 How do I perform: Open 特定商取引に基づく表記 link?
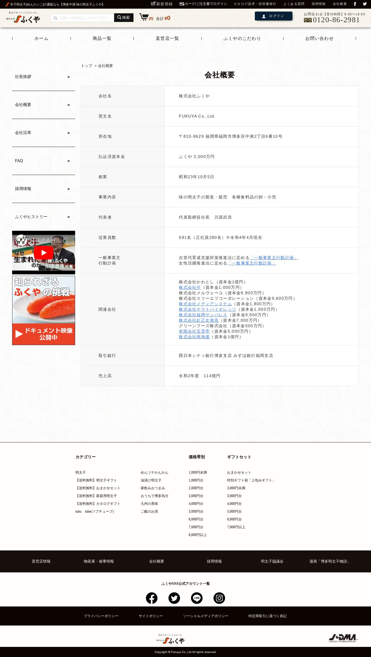[x=268, y=616]
